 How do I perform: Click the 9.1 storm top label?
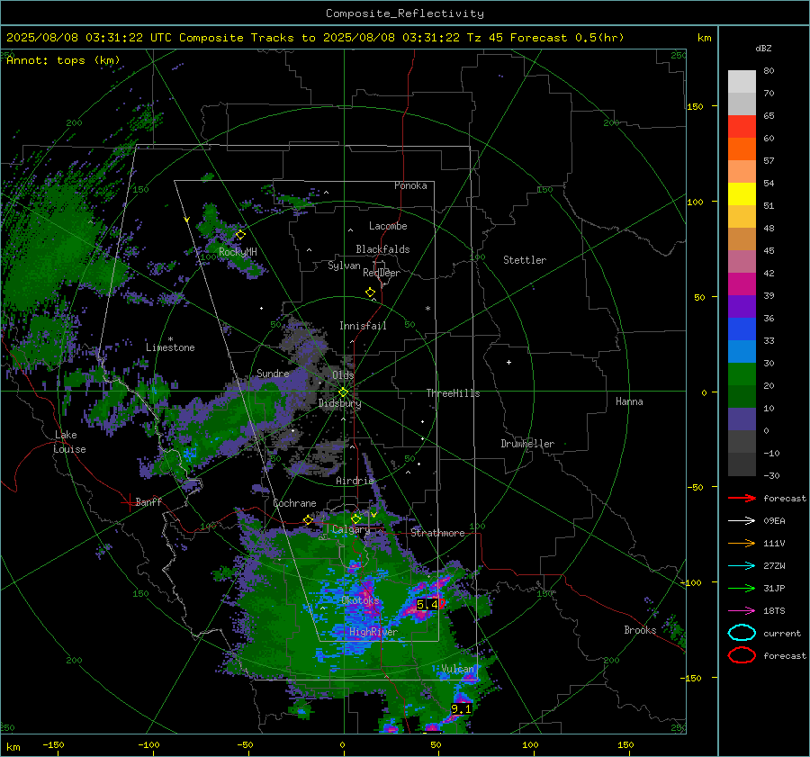coord(462,709)
